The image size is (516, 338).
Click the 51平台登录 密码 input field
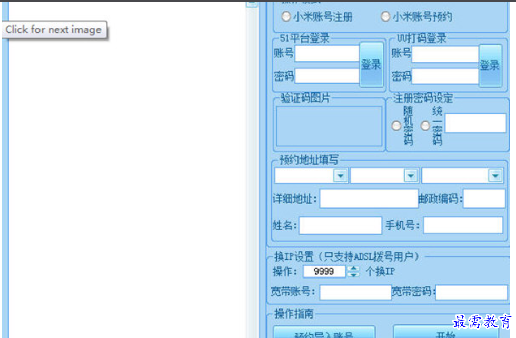click(327, 75)
